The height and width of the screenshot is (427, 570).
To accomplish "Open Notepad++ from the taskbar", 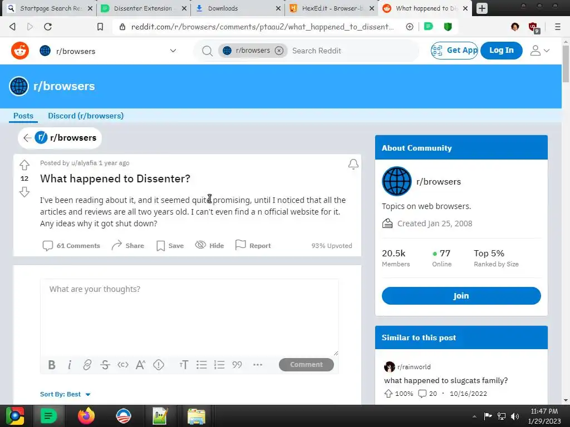I will (x=160, y=416).
